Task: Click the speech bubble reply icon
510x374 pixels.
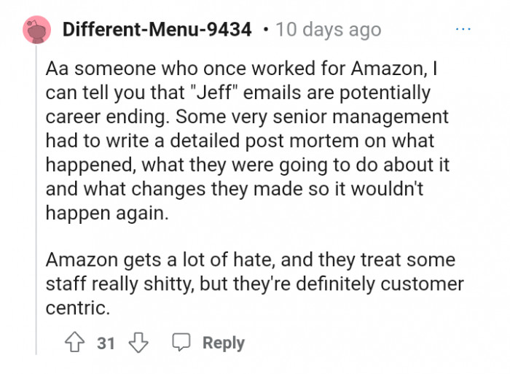Action: coord(180,343)
